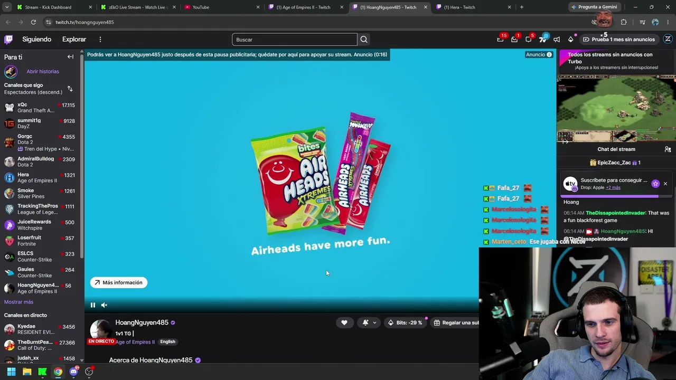Screen dimensions: 676x380
Task: Open the Siguiendo navigation item
Action: click(x=37, y=39)
